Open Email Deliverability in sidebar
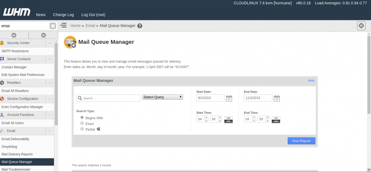 point(15,139)
